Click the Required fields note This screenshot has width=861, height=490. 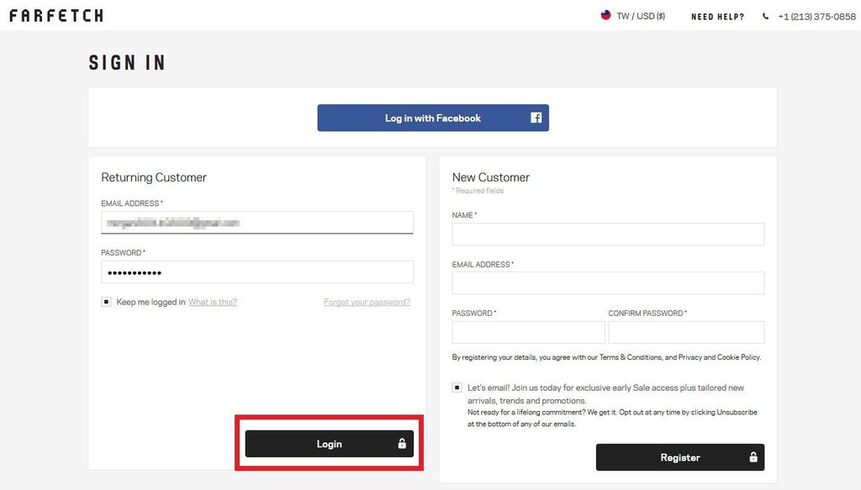pyautogui.click(x=478, y=191)
